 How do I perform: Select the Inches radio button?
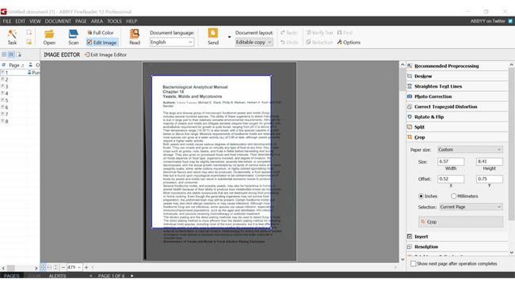pos(421,196)
